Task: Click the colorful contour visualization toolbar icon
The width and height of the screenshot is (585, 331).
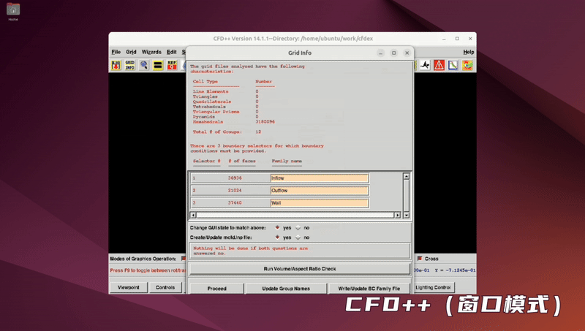Action: pos(467,65)
